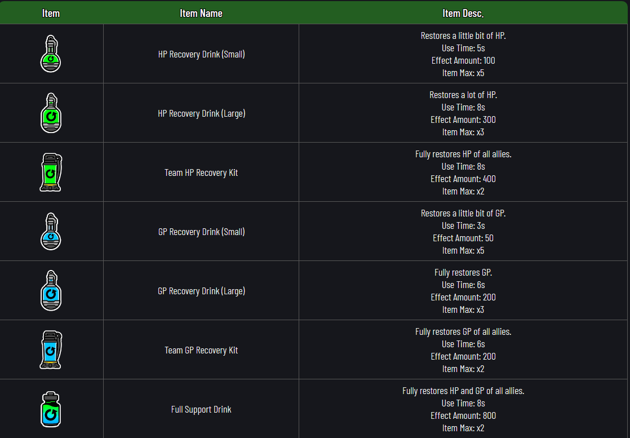
Task: Click 'Fully restores HP and GP' description
Action: point(463,391)
